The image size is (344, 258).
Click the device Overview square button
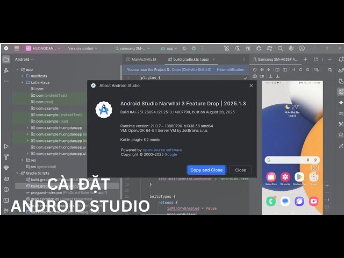coord(307,70)
